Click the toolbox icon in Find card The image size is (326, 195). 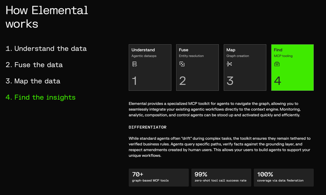tap(277, 64)
